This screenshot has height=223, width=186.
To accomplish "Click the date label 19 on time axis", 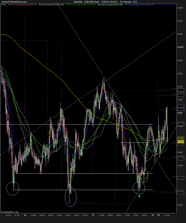I will [152, 215].
